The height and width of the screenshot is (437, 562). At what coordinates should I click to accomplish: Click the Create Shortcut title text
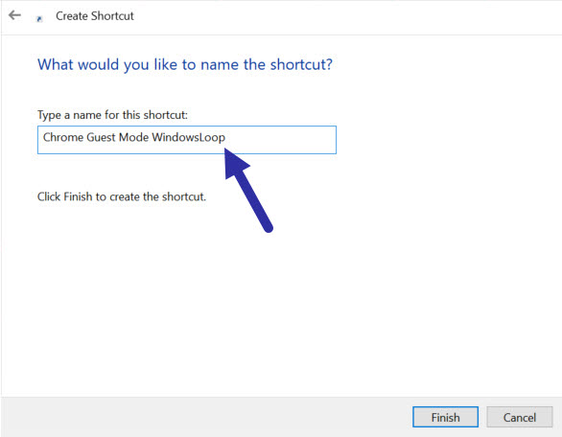[95, 16]
